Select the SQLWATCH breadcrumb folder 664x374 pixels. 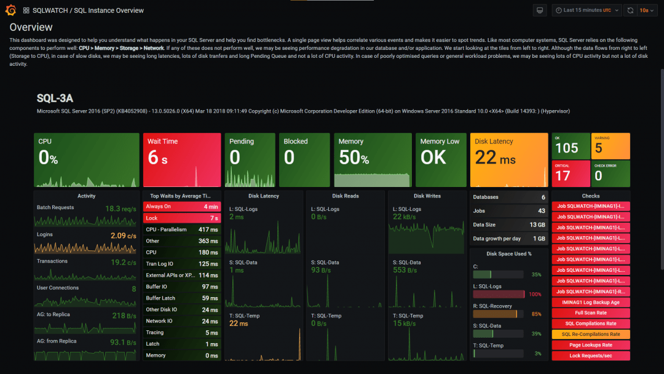tap(50, 10)
